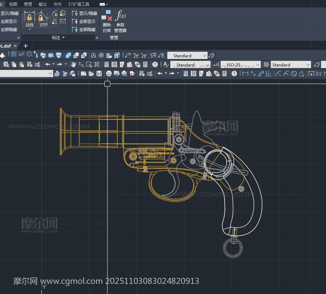Screen dimensions: 326x294
Task: Toggle dimensional constraints Show/Hide (显示/隐藏)
Action: point(85,13)
